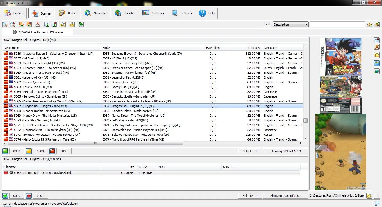The height and width of the screenshot is (207, 382).
Task: Open the Statistics section
Action: [153, 13]
